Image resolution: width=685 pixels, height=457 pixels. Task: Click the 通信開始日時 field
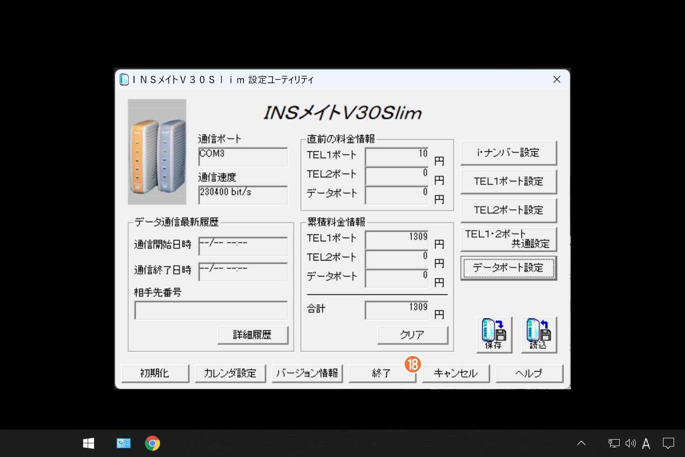coord(243,246)
